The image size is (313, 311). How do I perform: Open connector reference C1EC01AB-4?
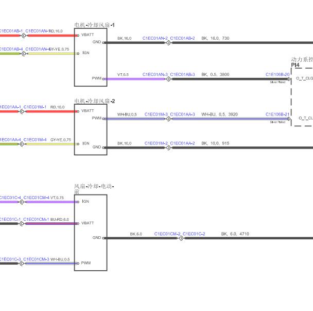(11, 49)
